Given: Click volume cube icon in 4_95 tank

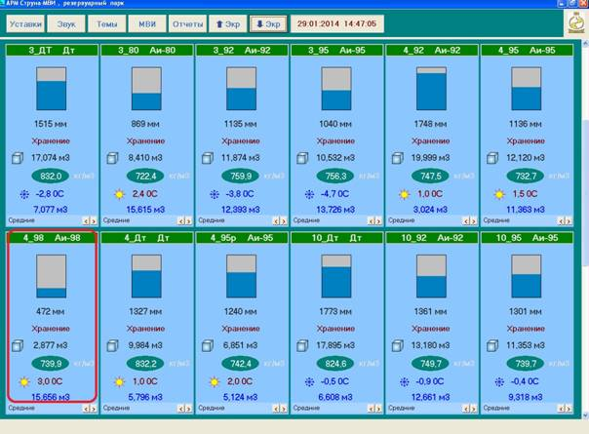Looking at the screenshot, I should 492,158.
